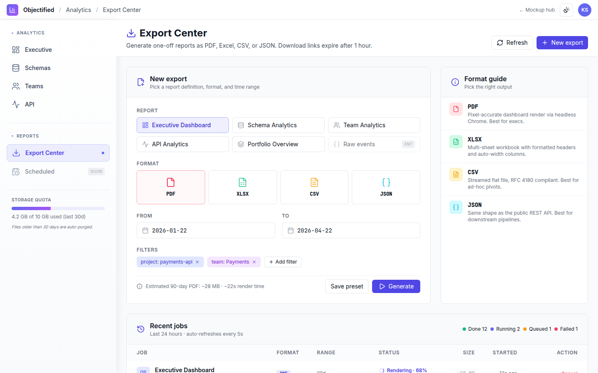Screen dimensions: 598x373
Task: Click the storage quota progress bar
Action: (58, 208)
